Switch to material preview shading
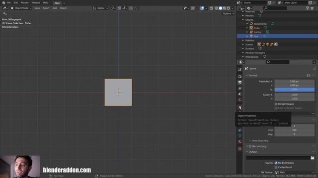The image size is (318, 178). pos(225,8)
